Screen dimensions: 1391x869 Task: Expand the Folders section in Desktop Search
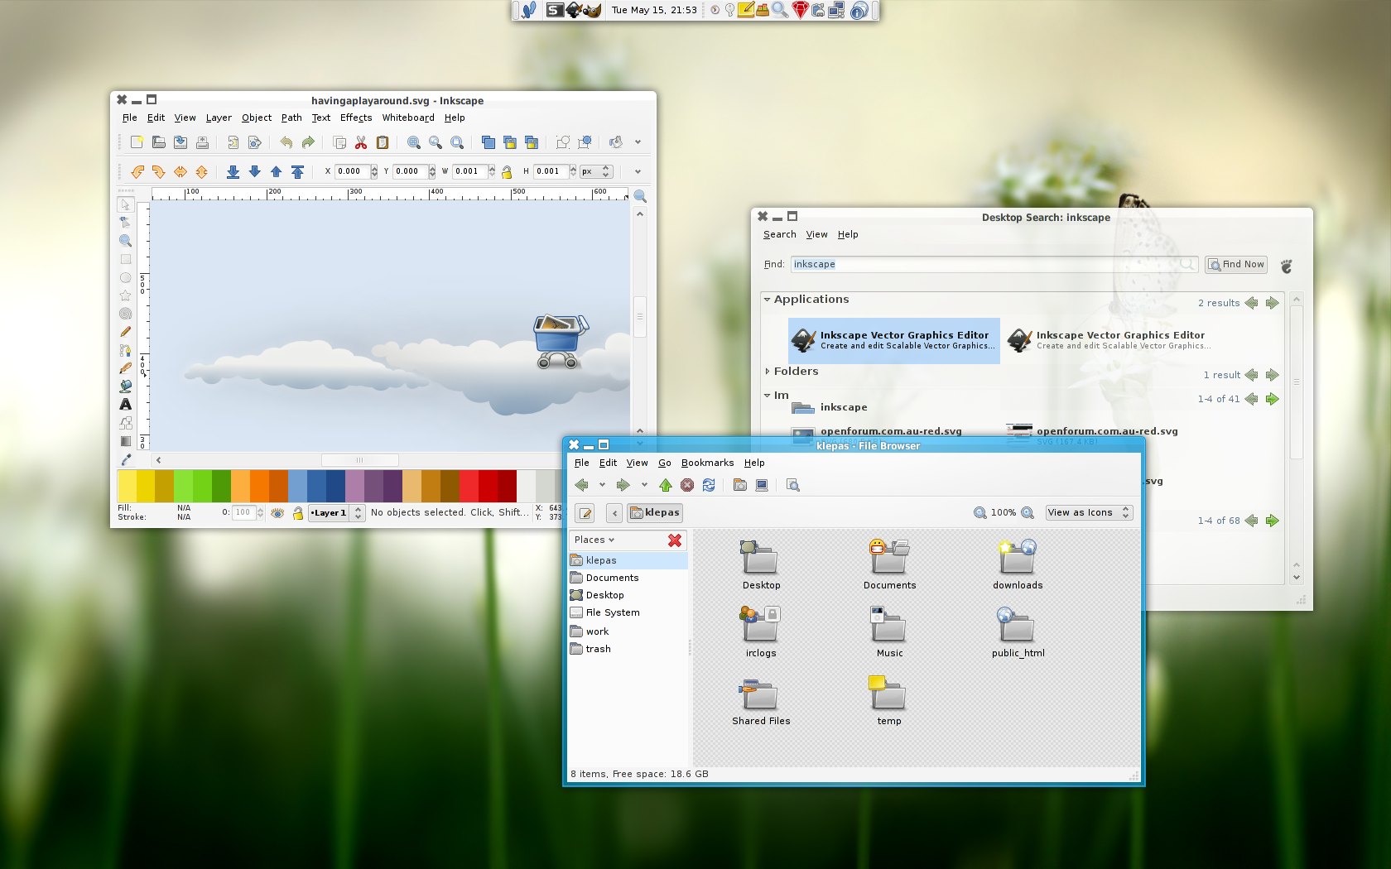pyautogui.click(x=768, y=372)
